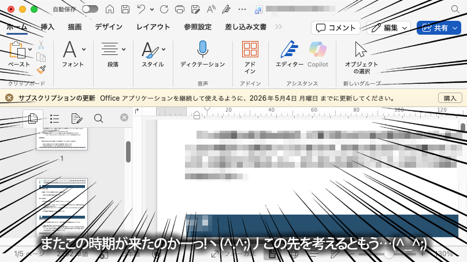467x262 pixels.
Task: Open the Undo history dropdown arrow
Action: pos(152,9)
